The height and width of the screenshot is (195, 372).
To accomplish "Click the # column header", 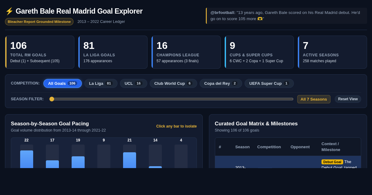I will [x=220, y=147].
